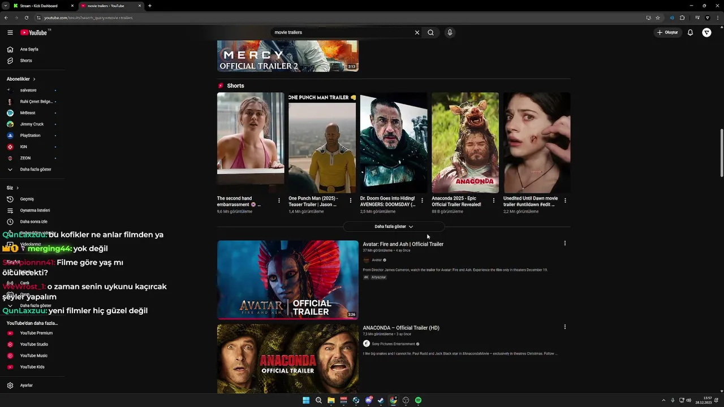
Task: Open the One Punch Man teaser short
Action: (322, 143)
